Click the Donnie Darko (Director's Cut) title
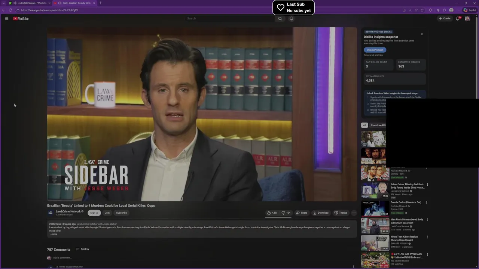Image resolution: width=479 pixels, height=269 pixels. [x=406, y=202]
